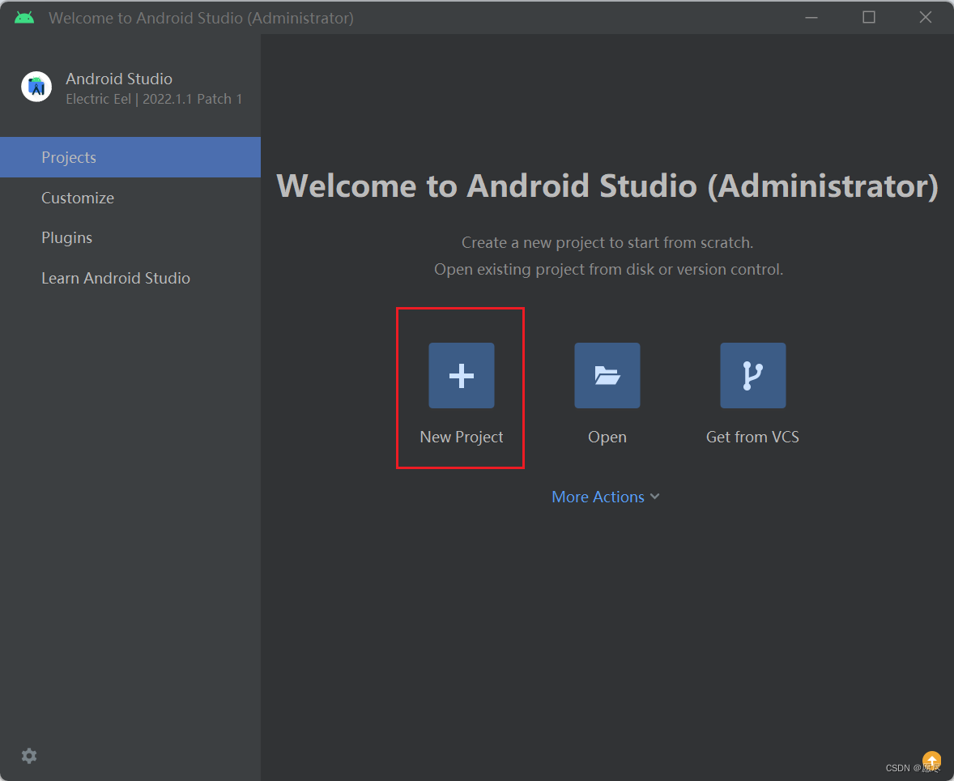This screenshot has width=954, height=781.
Task: Switch to the Customize section
Action: click(x=78, y=198)
